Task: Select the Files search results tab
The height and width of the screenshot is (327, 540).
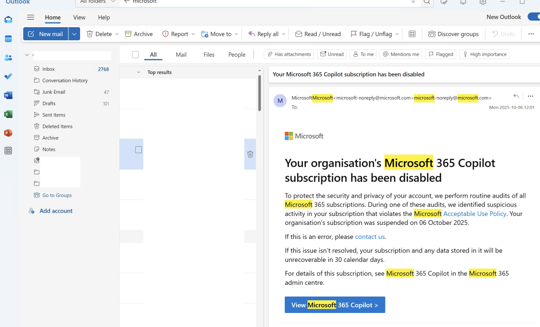Action: click(209, 54)
